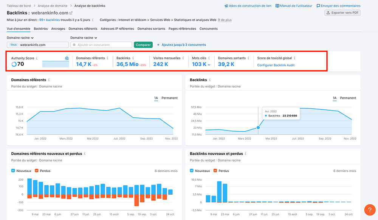Open first Domaine racine dropdown
The width and height of the screenshot is (378, 220).
pyautogui.click(x=20, y=38)
